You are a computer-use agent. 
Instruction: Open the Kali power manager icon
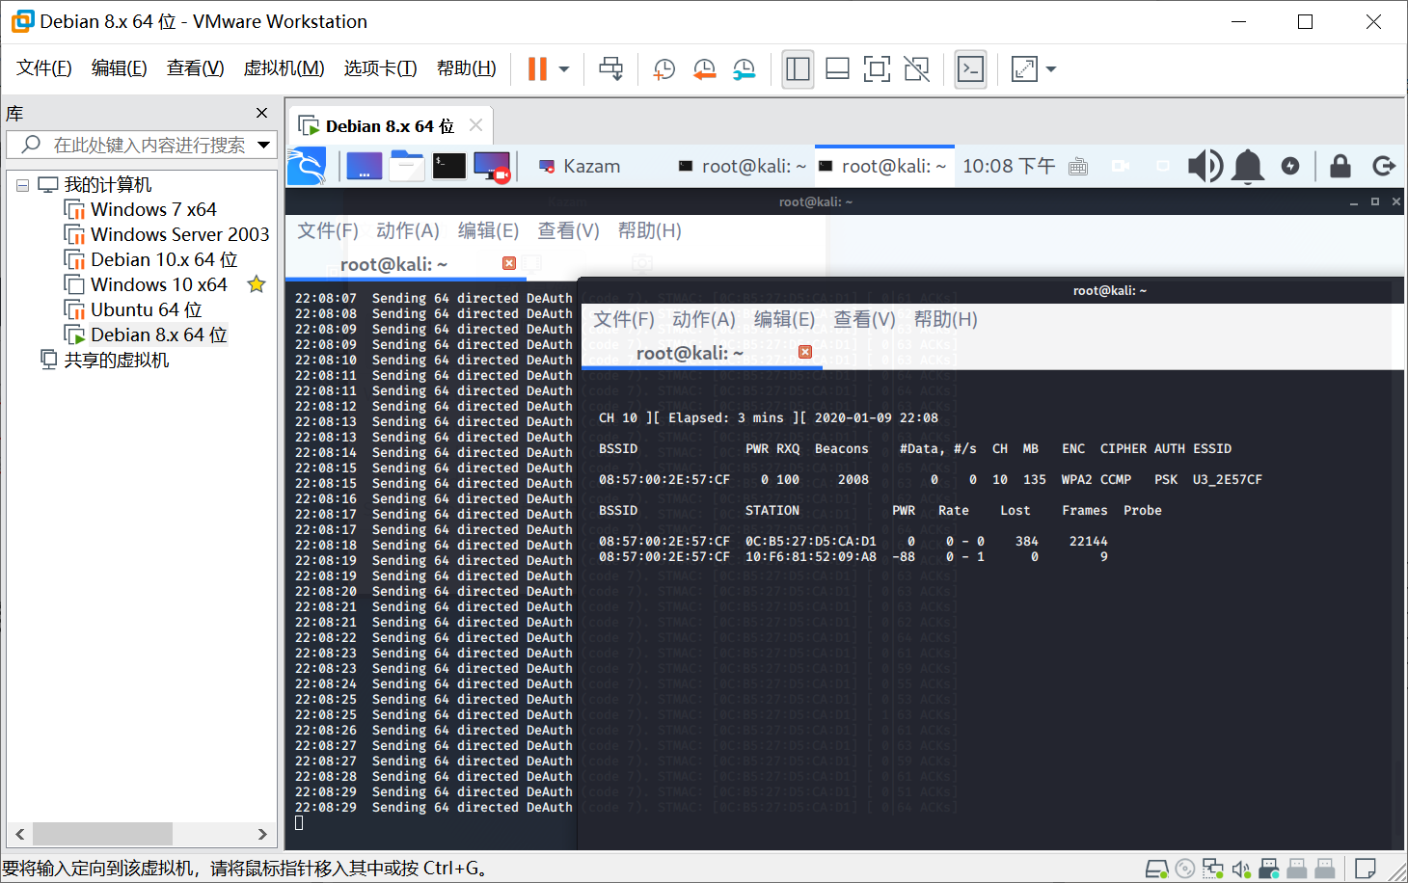pos(1290,166)
